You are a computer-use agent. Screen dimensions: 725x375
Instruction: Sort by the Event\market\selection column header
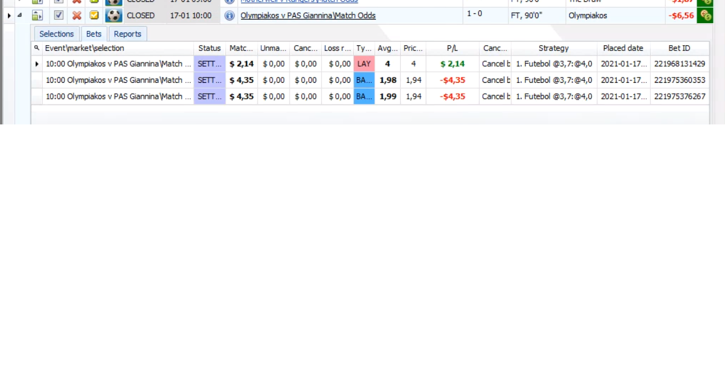pos(118,48)
